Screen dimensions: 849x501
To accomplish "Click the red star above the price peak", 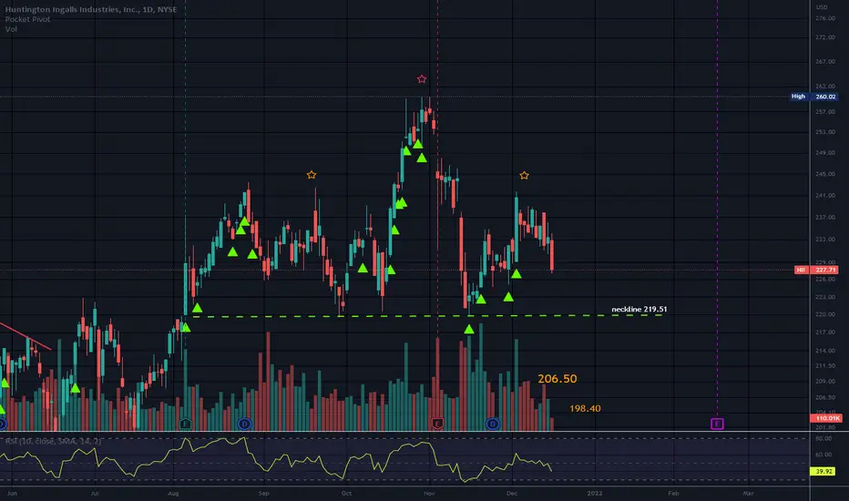I will (x=421, y=79).
